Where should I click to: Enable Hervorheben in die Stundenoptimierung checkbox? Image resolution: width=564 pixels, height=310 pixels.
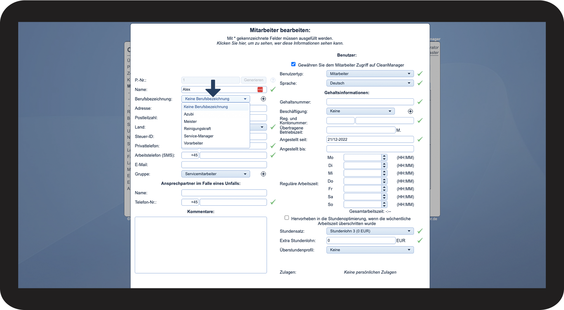(287, 218)
